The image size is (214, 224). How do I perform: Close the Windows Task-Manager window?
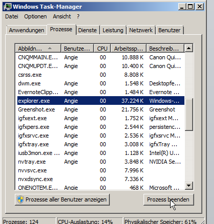click(x=199, y=7)
